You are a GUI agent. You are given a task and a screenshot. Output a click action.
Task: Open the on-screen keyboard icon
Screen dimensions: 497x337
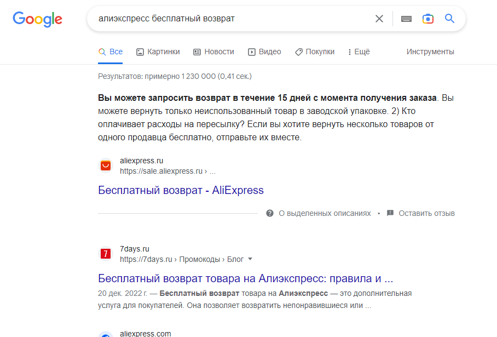pyautogui.click(x=406, y=19)
